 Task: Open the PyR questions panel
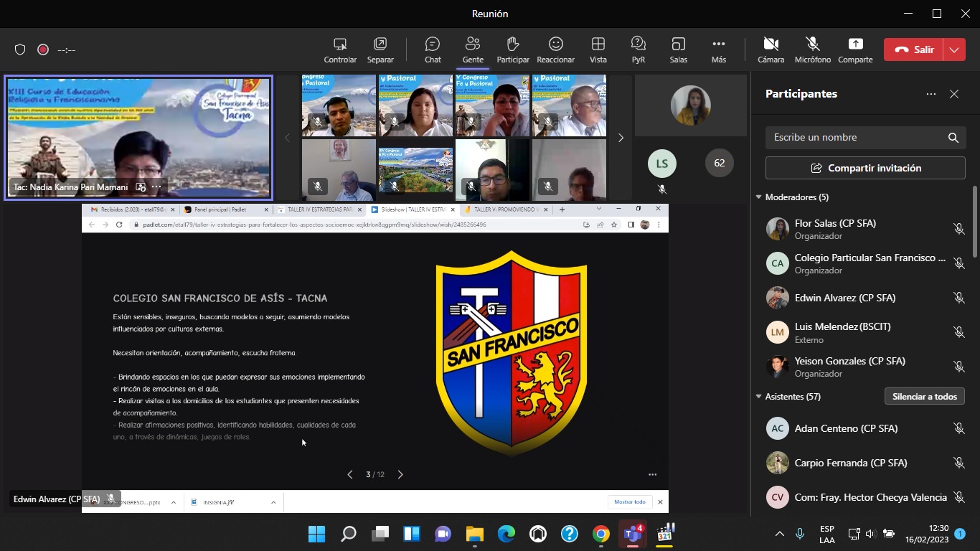tap(638, 50)
